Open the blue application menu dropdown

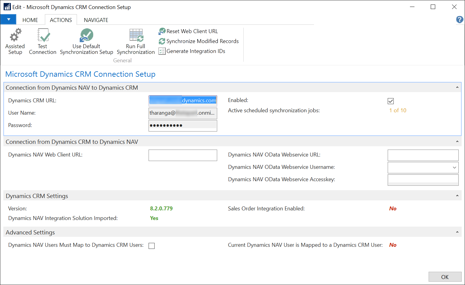[x=8, y=20]
